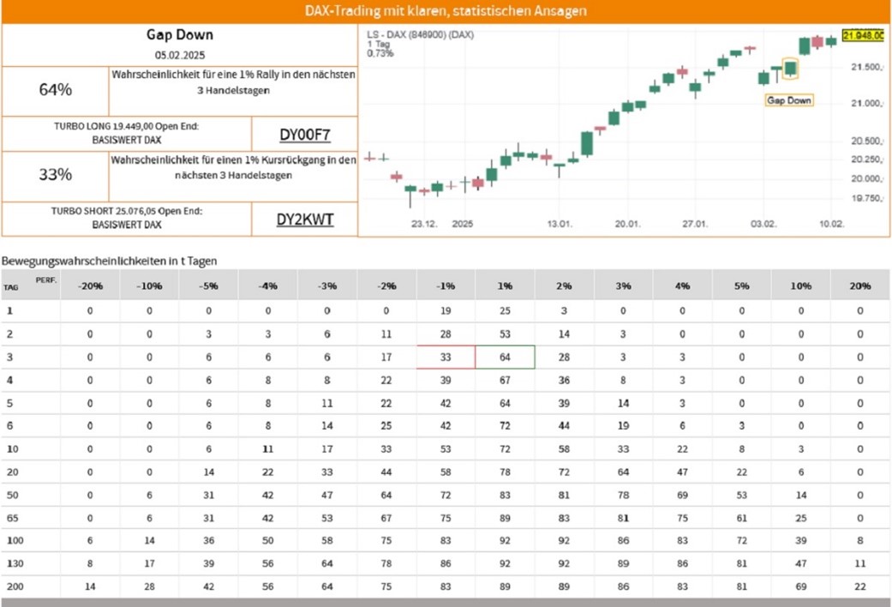Open the DY00F7 turbo long link
This screenshot has width=892, height=607.
[x=304, y=135]
